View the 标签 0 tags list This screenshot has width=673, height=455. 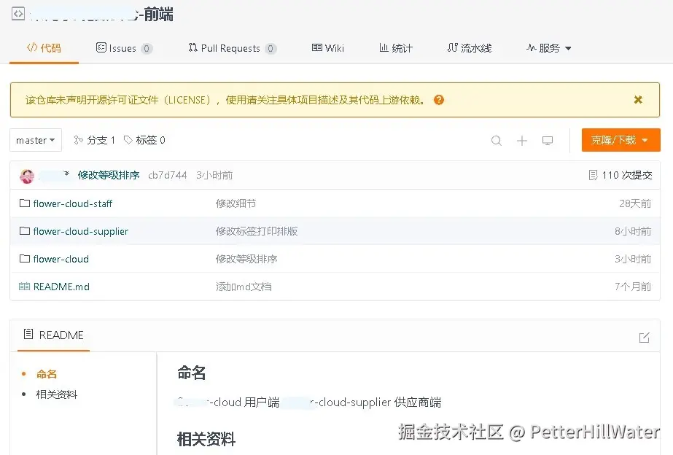[144, 140]
